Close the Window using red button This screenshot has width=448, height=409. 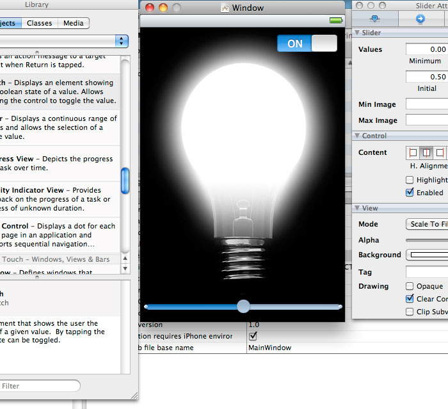point(150,8)
